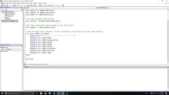This screenshot has width=169, height=95.
Task: Open Word from the taskbar
Action: point(58,93)
